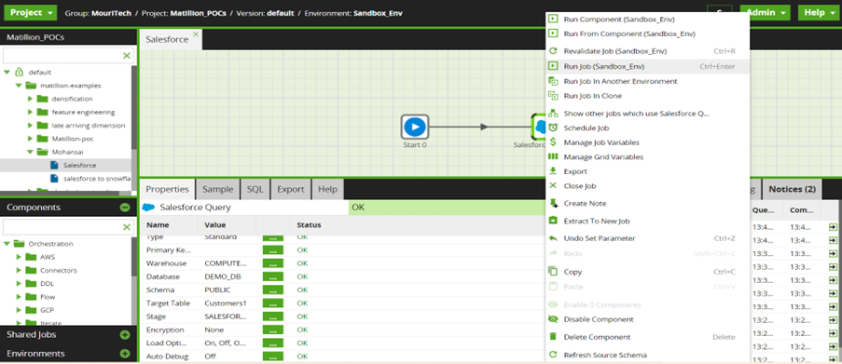The width and height of the screenshot is (842, 364).
Task: Collapse Components panel with minus icon
Action: coord(125,208)
